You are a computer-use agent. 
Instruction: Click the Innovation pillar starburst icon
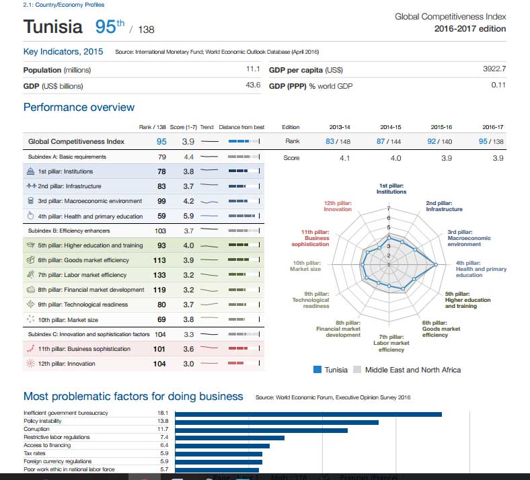[x=30, y=364]
